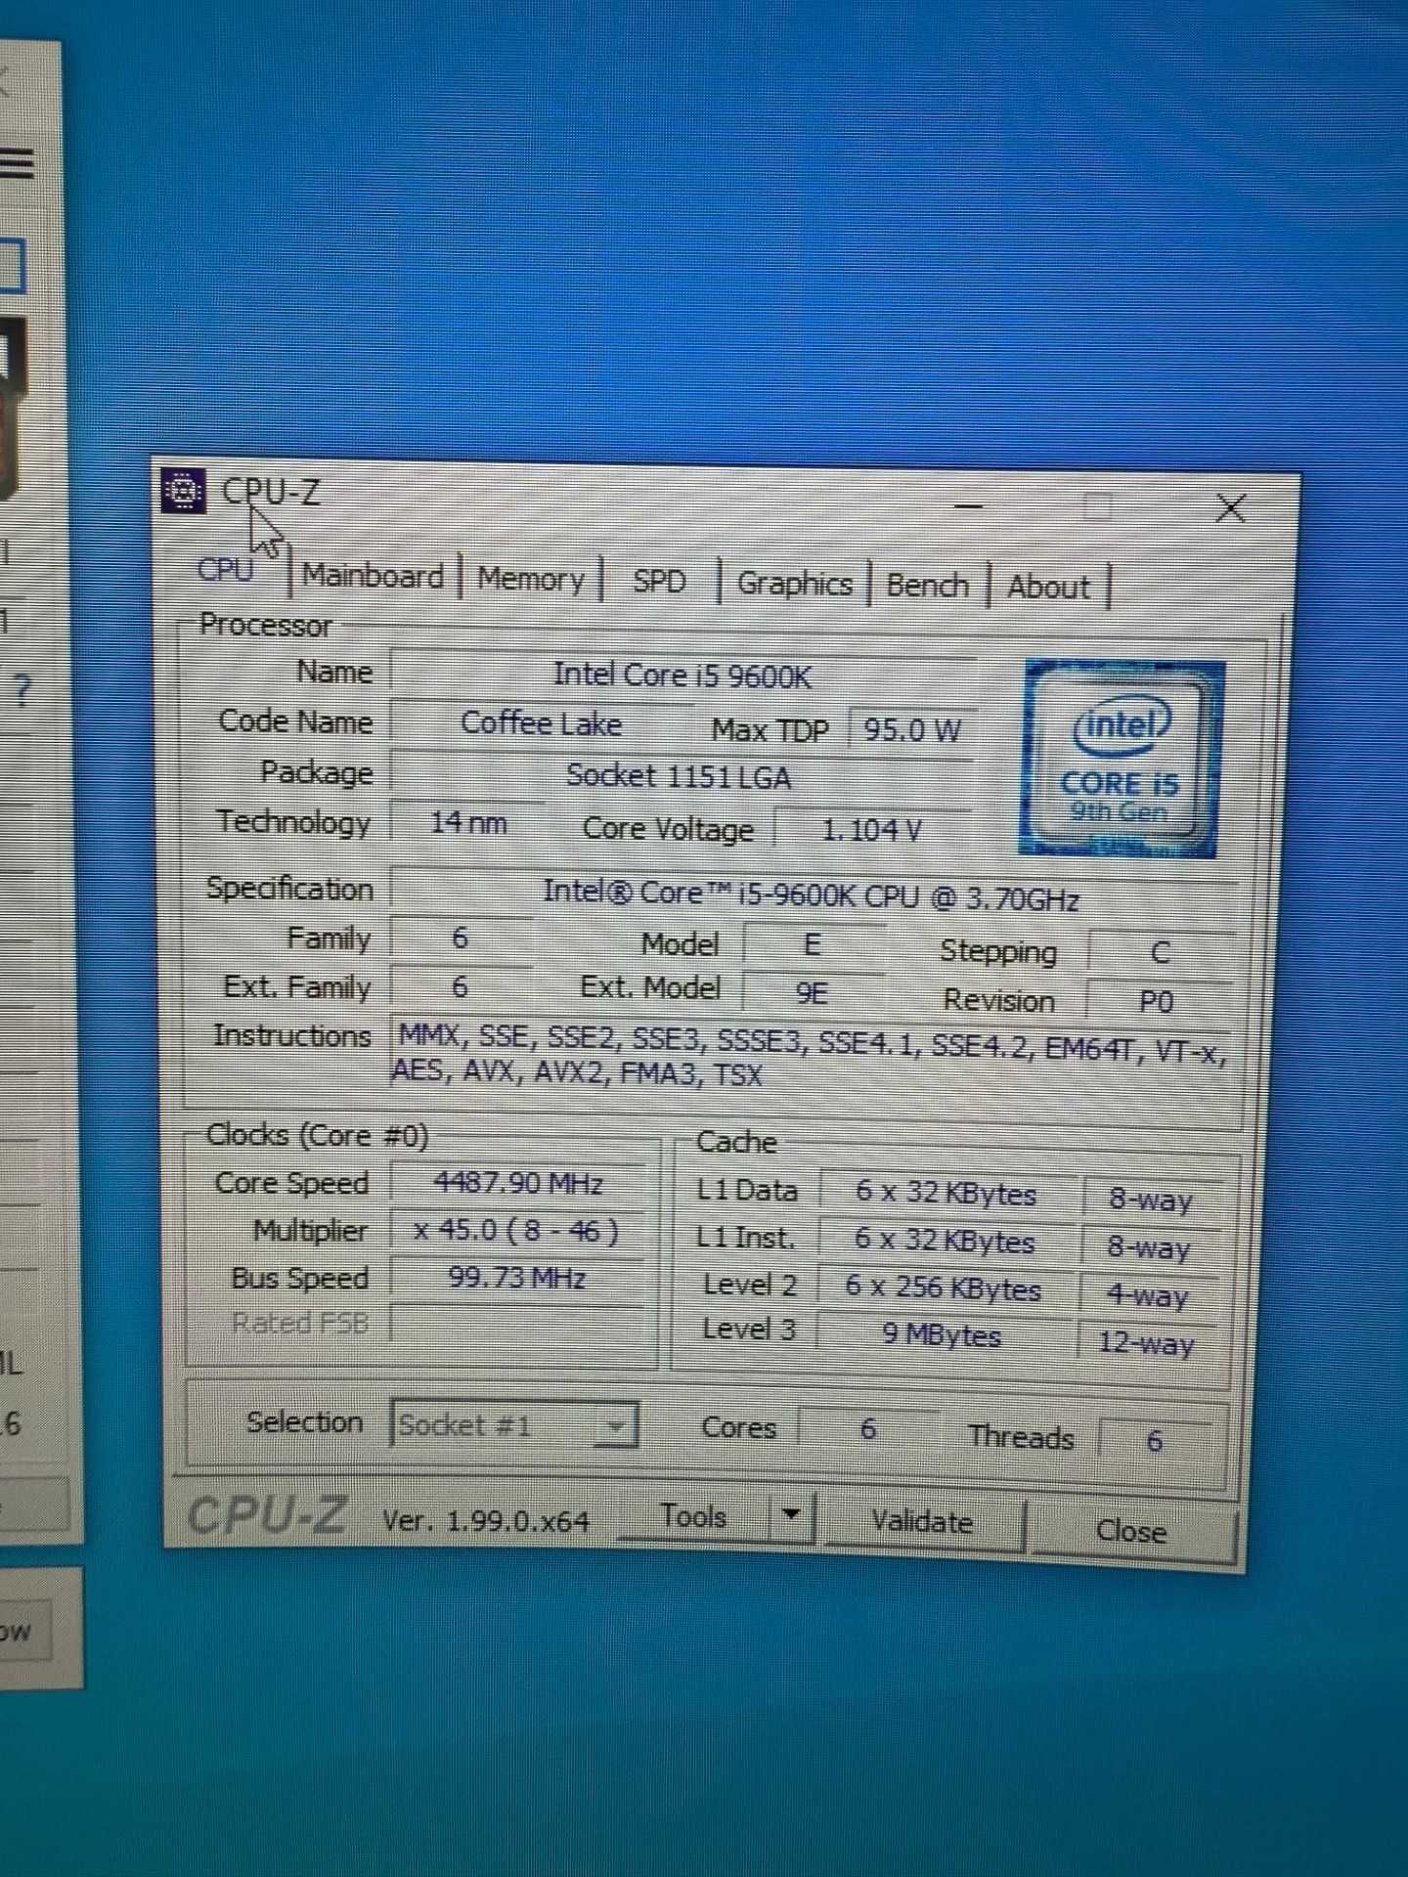Click the Threads count value 6

pos(1155,1440)
